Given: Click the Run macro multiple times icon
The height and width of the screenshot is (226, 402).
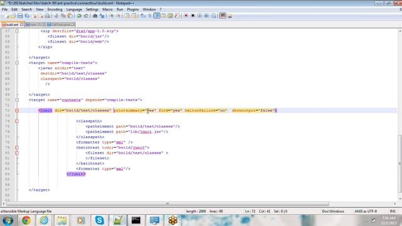Looking at the screenshot, I should point(207,16).
